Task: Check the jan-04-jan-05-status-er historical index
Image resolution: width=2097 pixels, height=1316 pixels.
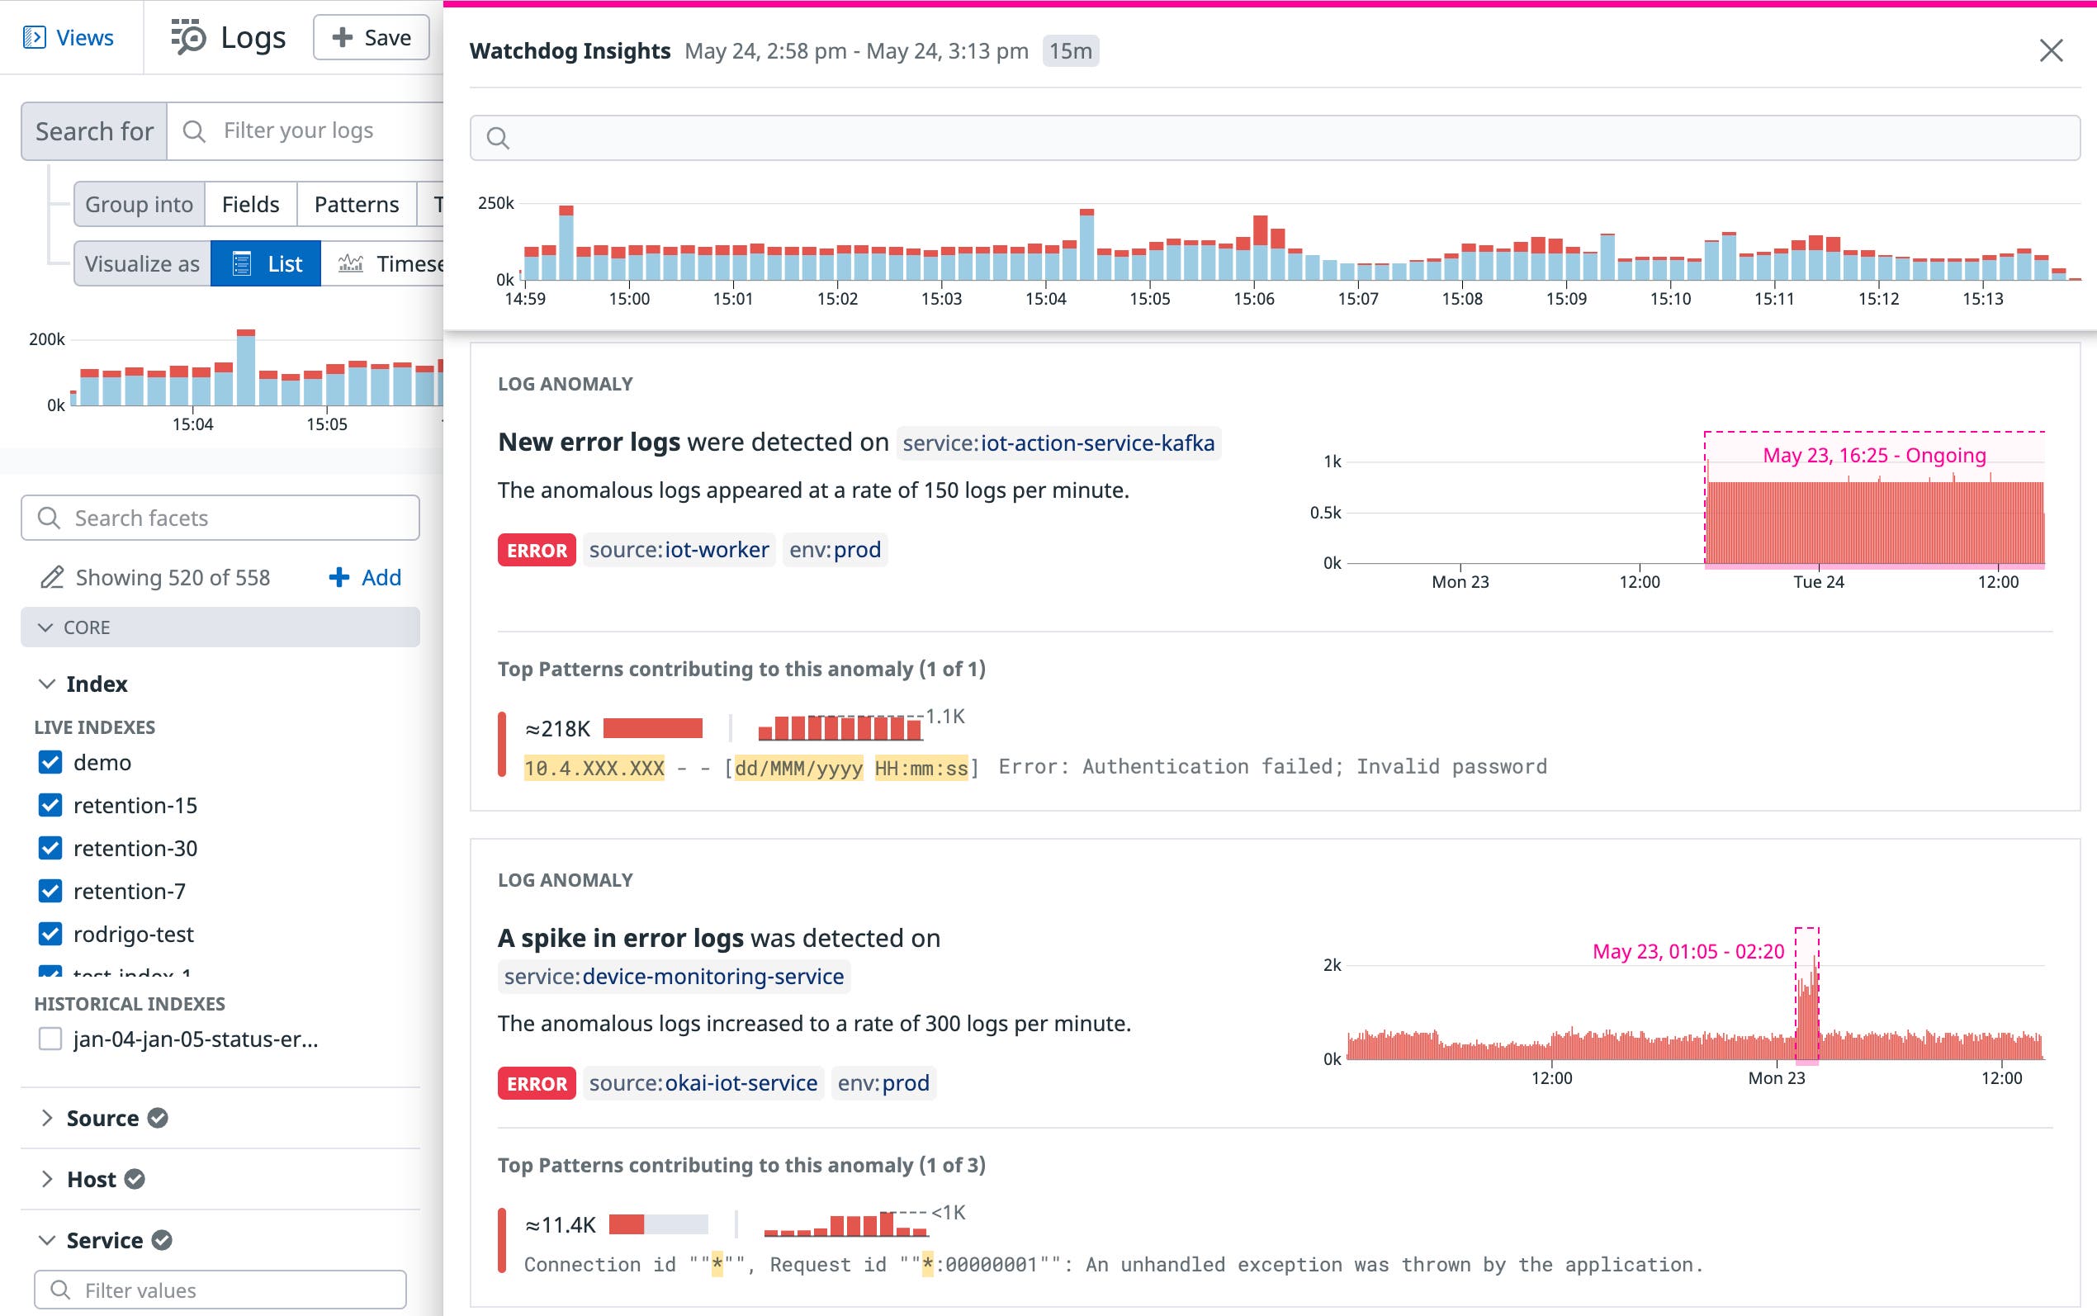Action: [x=50, y=1039]
